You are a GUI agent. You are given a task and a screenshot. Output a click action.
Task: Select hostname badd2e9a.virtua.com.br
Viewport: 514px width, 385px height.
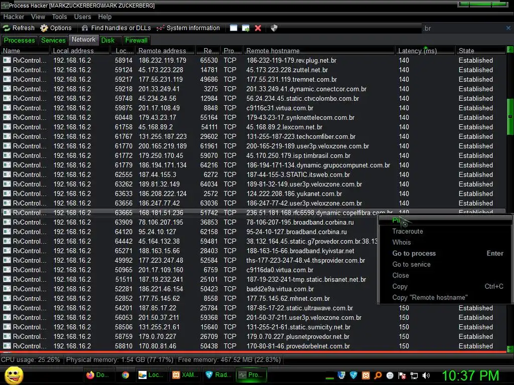280,289
